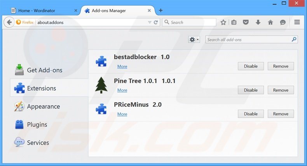Screen dimensions: 307x166
Task: Click the bestadblocker puzzle piece icon
Action: [101, 62]
